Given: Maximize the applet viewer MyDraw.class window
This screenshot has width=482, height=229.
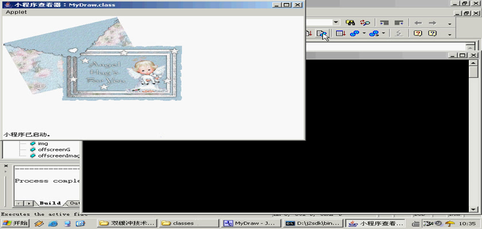Looking at the screenshot, I should 287,5.
